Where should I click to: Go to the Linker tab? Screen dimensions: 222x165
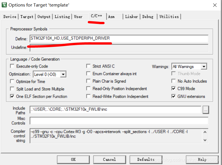(131, 17)
